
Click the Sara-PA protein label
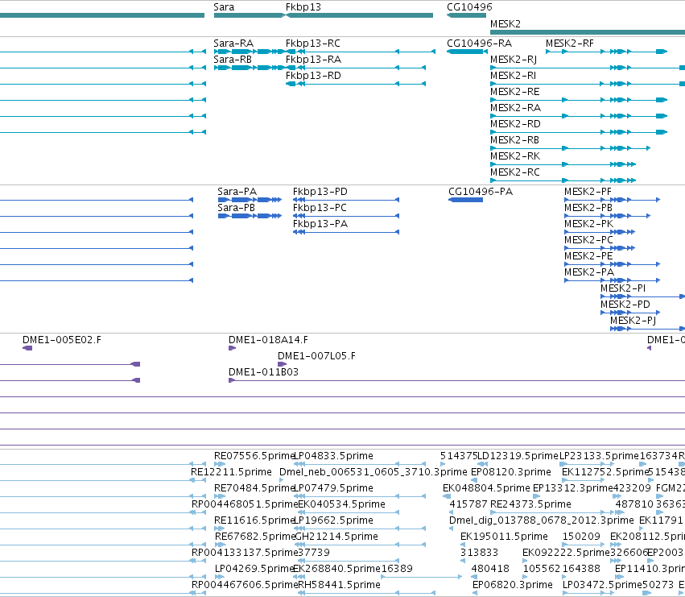[237, 192]
